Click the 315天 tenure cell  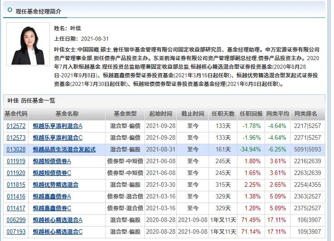coord(223,184)
